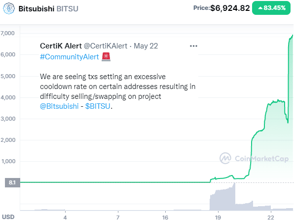The height and width of the screenshot is (221, 294).
Task: Open the tweet's three-dot more menu
Action: pos(193,46)
